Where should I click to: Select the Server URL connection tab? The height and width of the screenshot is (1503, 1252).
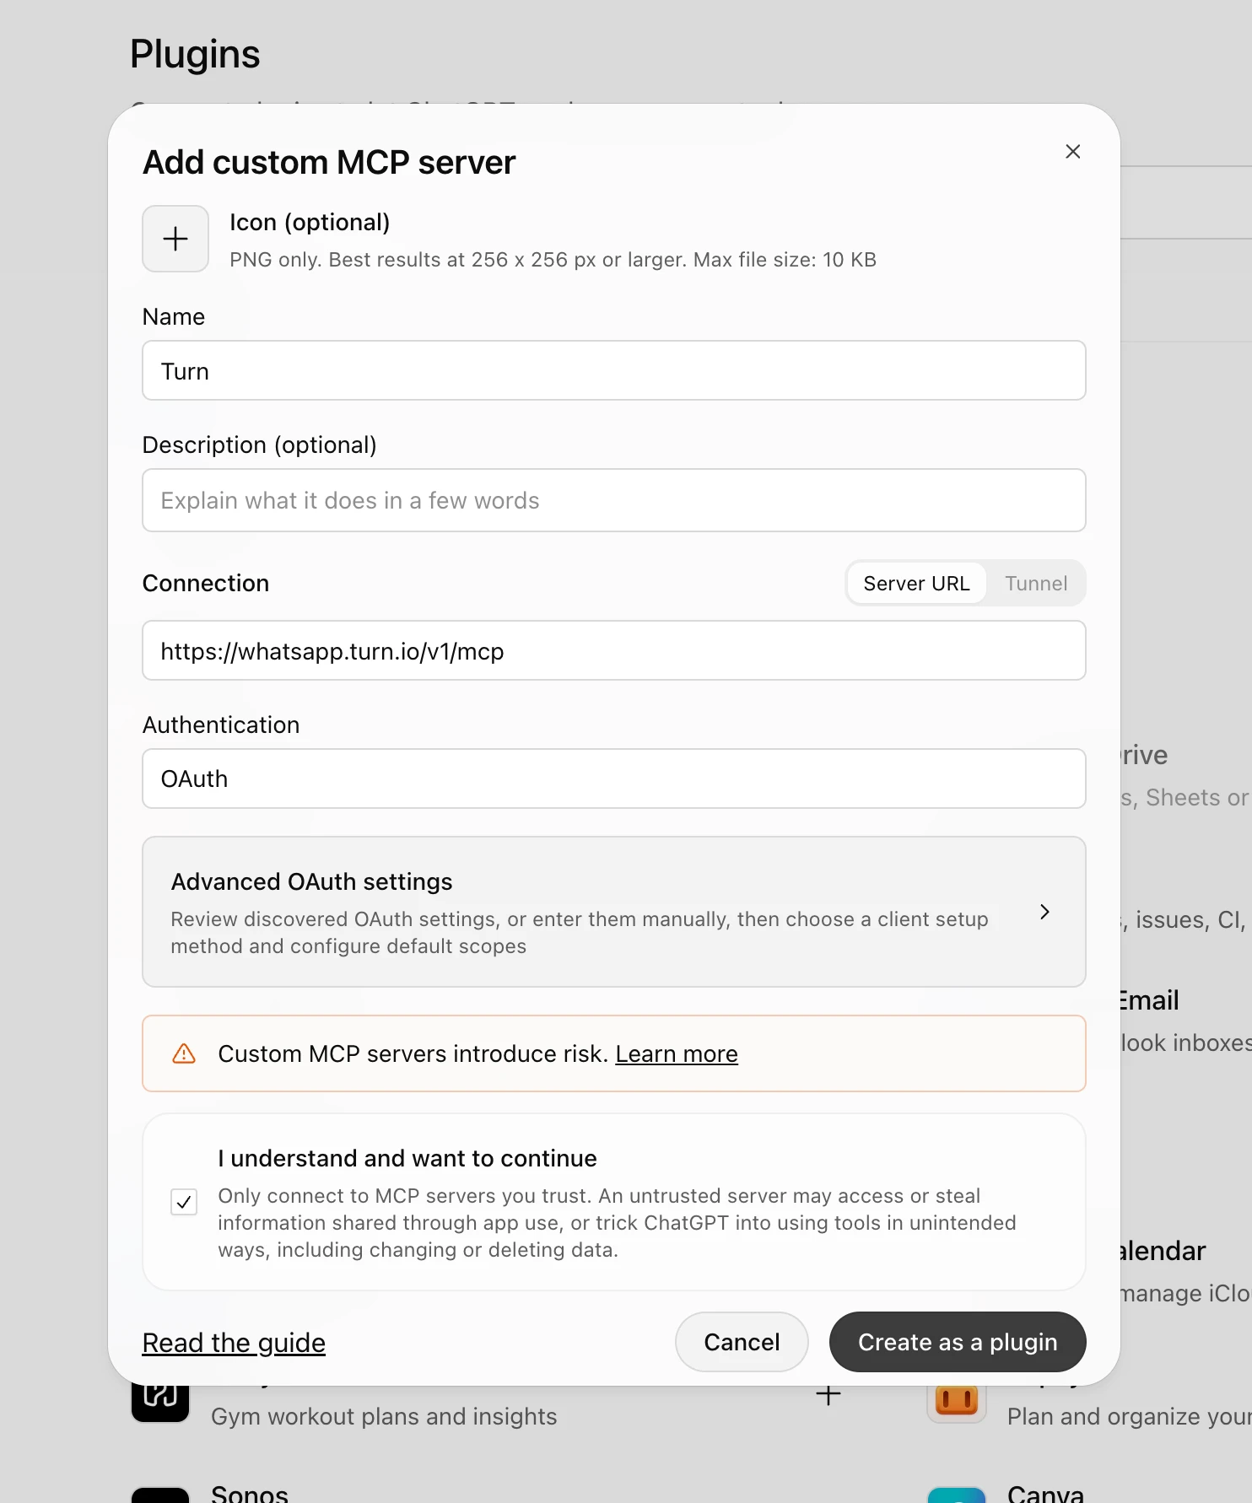coord(917,584)
